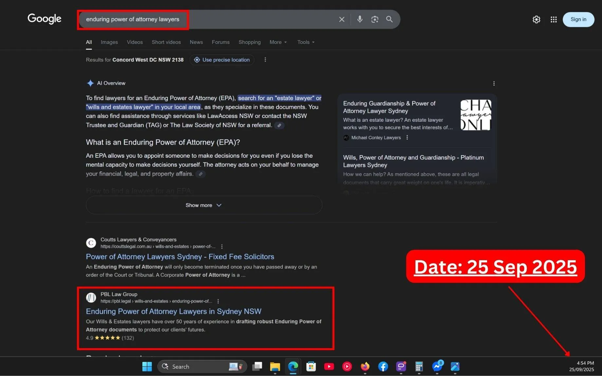
Task: Open Microsoft Edge from the taskbar
Action: click(293, 366)
